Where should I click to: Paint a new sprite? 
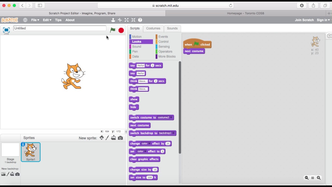coord(107,138)
